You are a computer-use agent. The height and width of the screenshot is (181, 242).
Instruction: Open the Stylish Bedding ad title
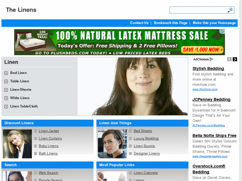coord(208,68)
